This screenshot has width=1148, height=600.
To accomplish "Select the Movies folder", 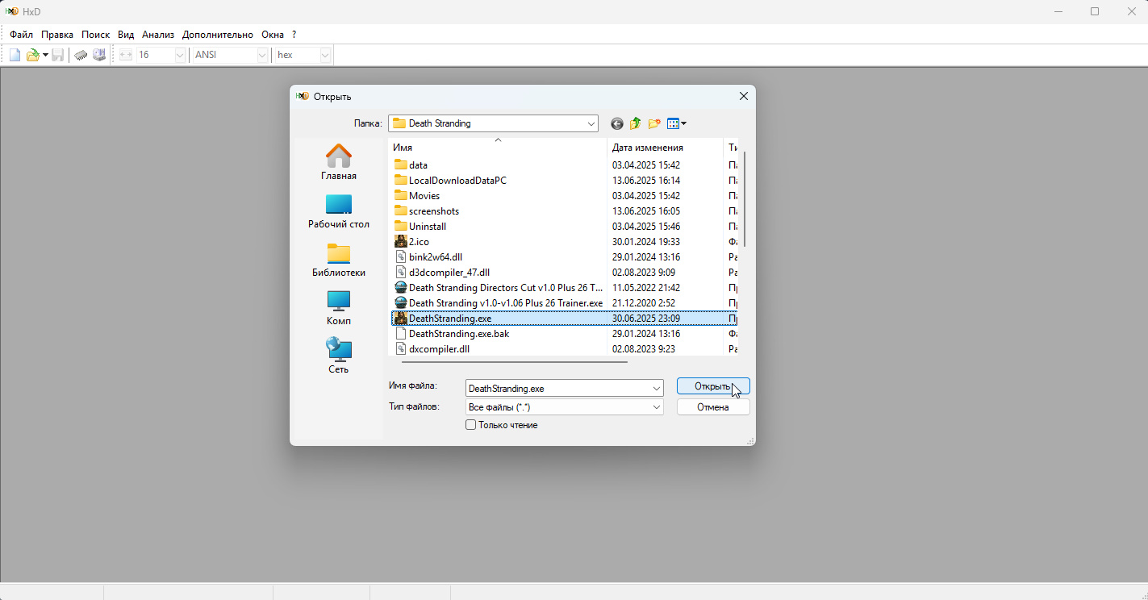I will [417, 195].
